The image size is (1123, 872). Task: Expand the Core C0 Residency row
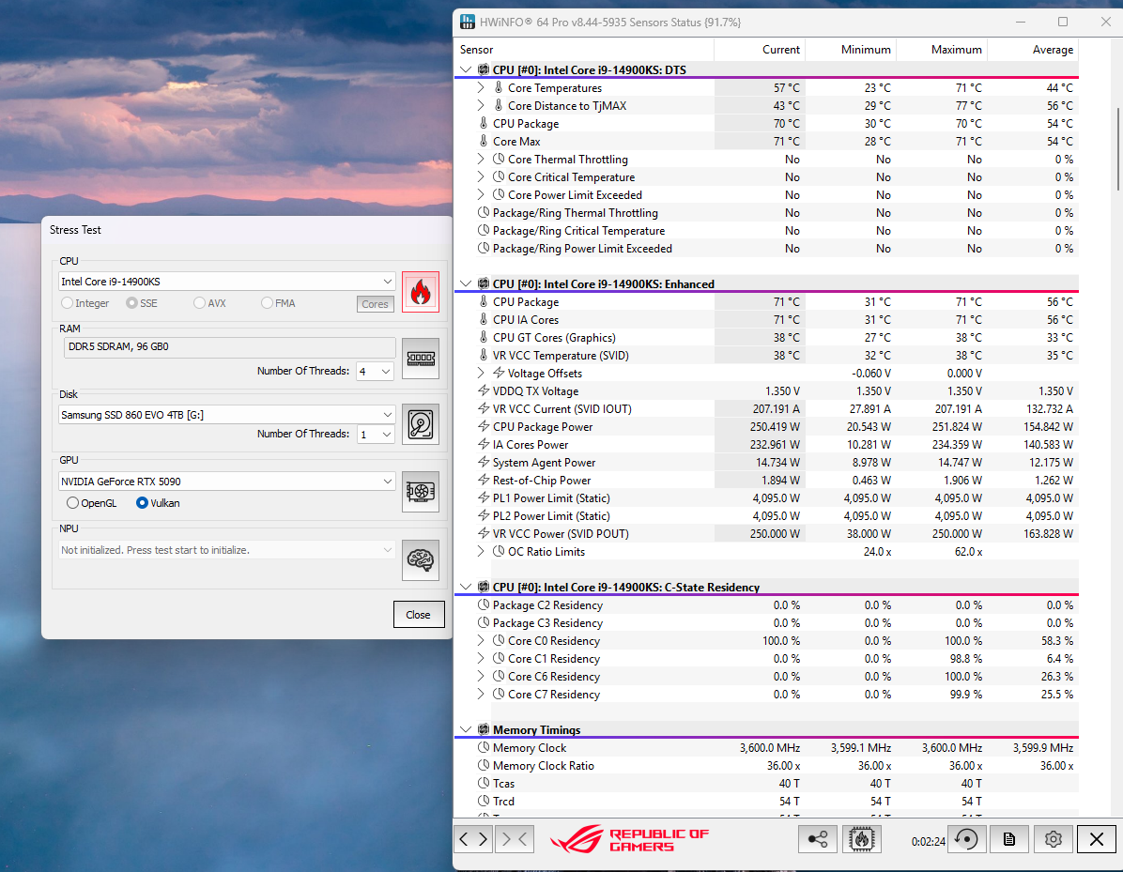pyautogui.click(x=482, y=641)
